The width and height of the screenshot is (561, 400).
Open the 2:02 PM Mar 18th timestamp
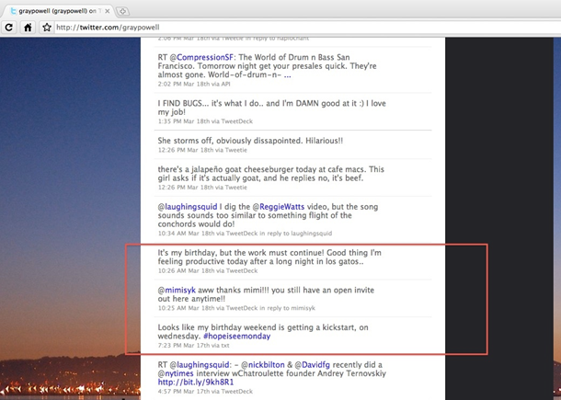tap(184, 84)
